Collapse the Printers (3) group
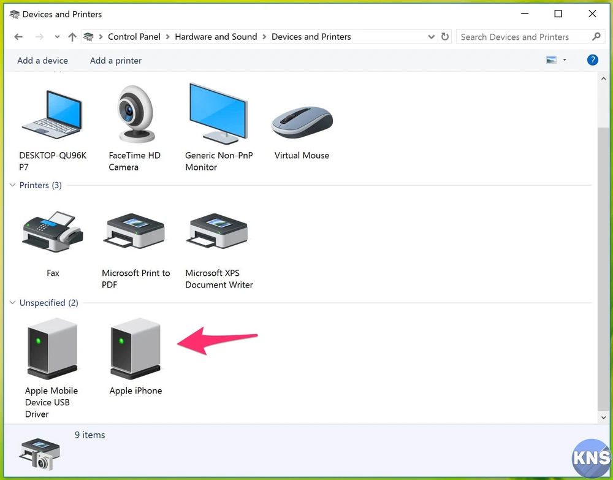613x480 pixels. click(x=12, y=185)
